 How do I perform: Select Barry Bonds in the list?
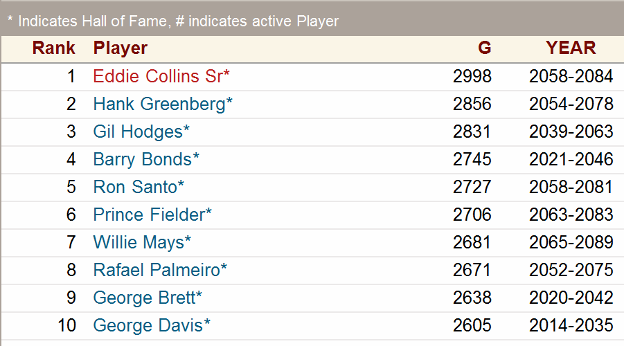pyautogui.click(x=143, y=159)
